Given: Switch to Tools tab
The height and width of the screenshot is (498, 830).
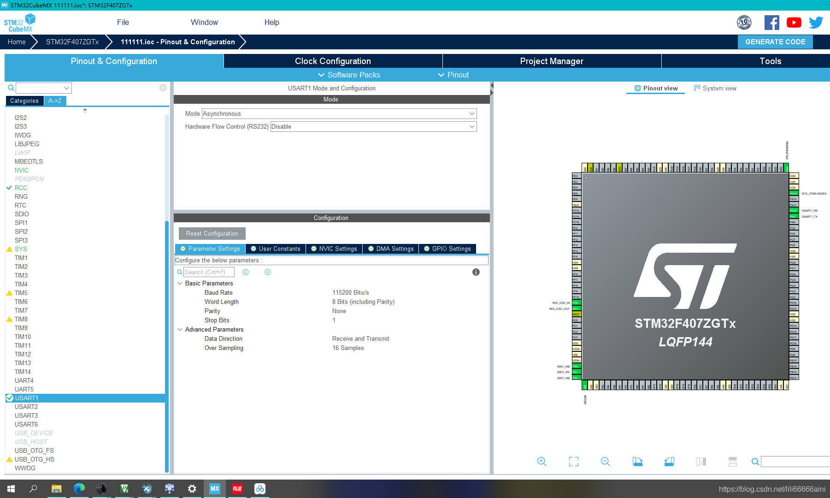Looking at the screenshot, I should (x=770, y=61).
